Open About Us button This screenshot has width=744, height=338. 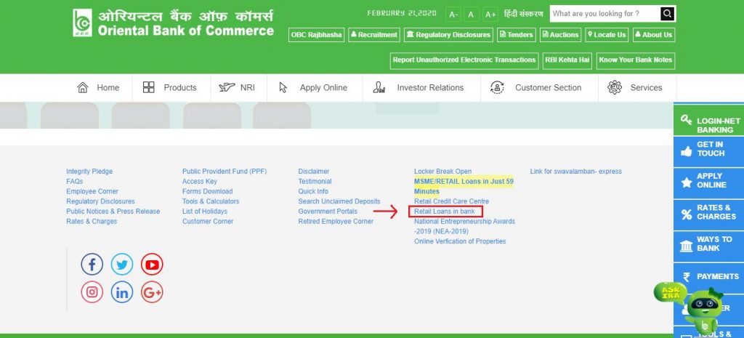(x=654, y=35)
